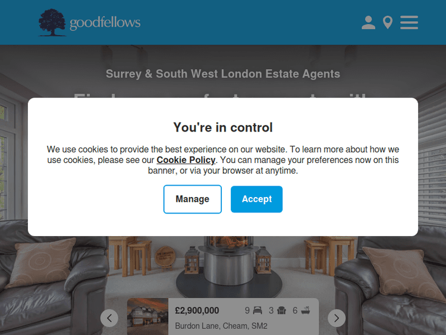The height and width of the screenshot is (335, 446).
Task: Click the goodfellows wordmark text
Action: (x=105, y=23)
